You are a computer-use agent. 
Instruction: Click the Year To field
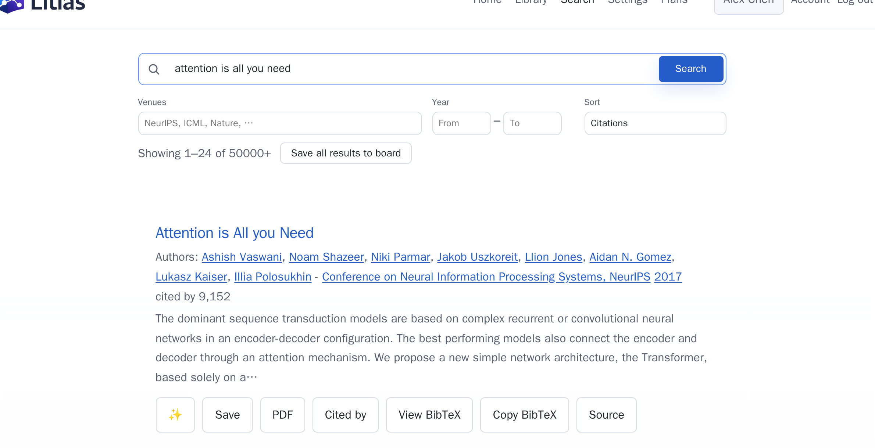(x=532, y=123)
